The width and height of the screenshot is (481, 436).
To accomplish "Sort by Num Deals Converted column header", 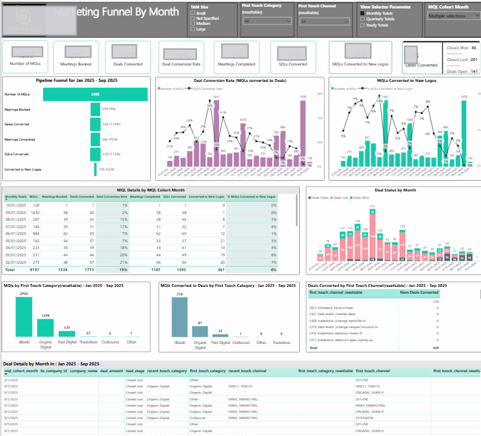I will tap(419, 293).
